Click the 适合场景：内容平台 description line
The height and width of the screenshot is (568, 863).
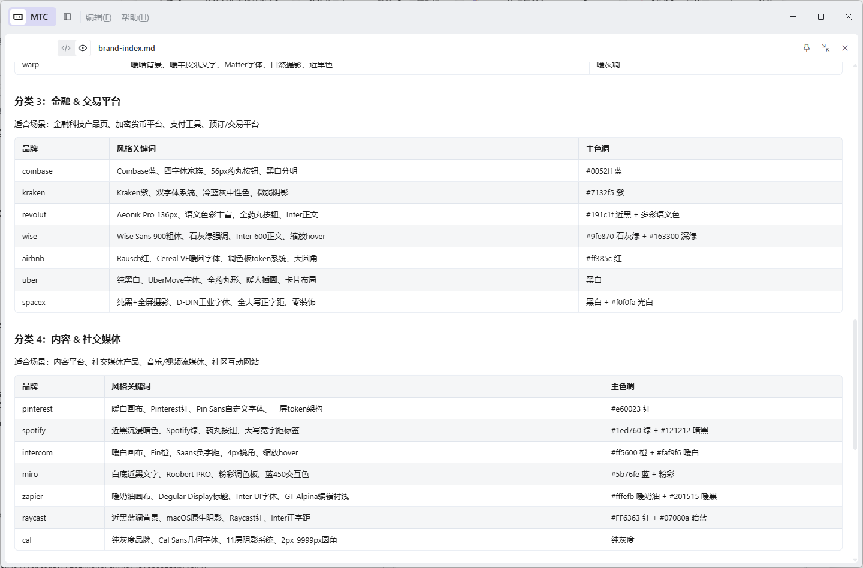[137, 362]
